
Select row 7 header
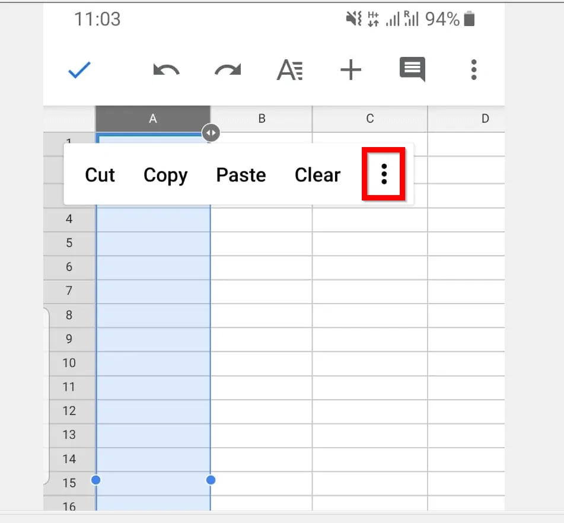(69, 291)
